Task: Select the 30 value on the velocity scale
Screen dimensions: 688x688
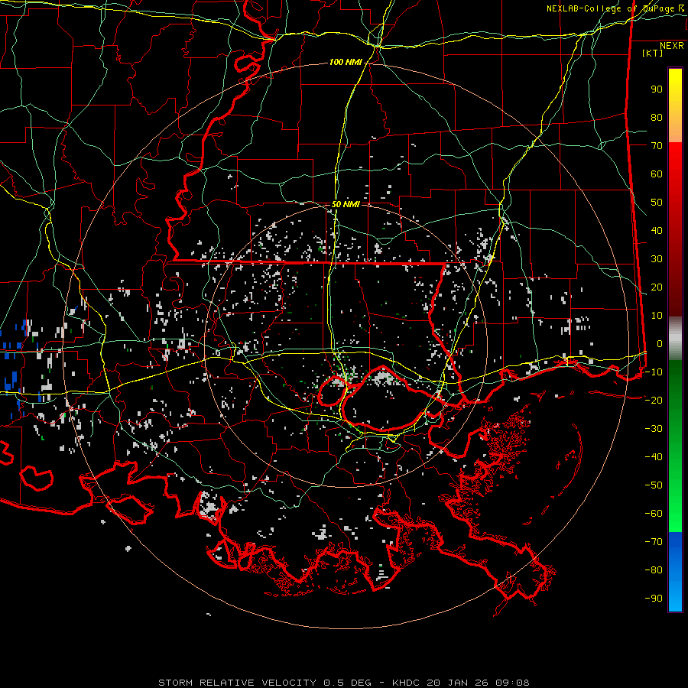Action: pos(657,259)
